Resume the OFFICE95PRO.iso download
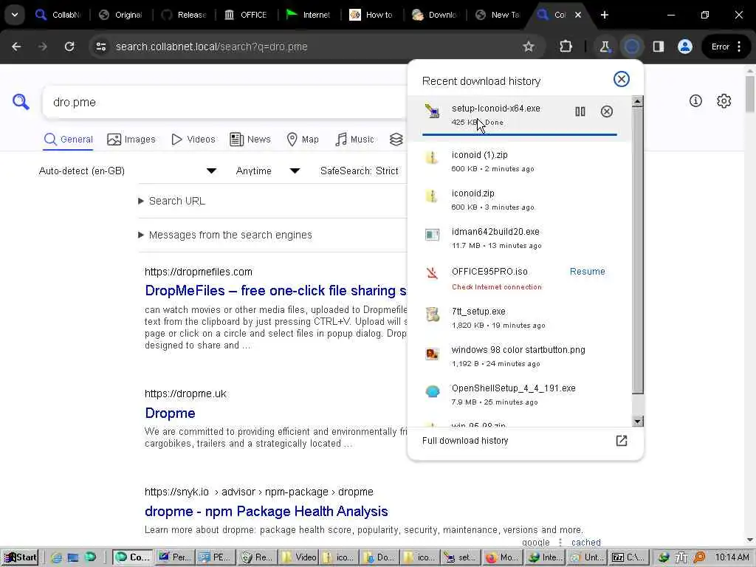756x567 pixels. (x=587, y=272)
